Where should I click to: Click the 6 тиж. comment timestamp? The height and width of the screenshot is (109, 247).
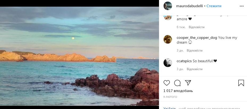181,27
